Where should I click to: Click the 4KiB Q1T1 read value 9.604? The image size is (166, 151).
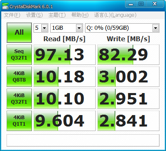pyautogui.click(x=65, y=121)
